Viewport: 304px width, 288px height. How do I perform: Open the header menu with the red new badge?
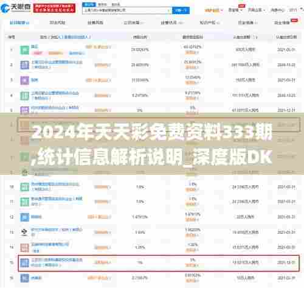235,10
